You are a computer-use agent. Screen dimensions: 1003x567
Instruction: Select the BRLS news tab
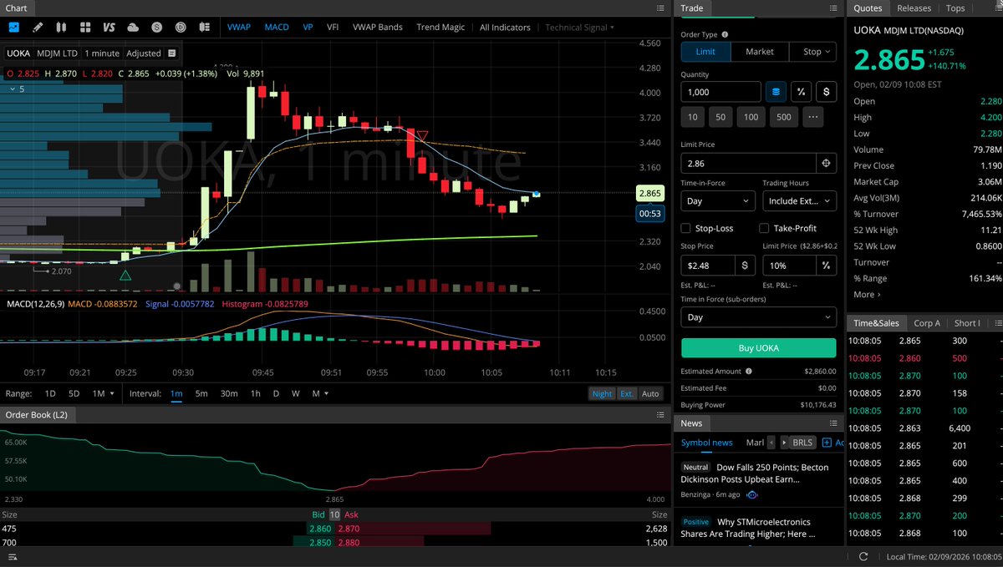click(x=802, y=443)
